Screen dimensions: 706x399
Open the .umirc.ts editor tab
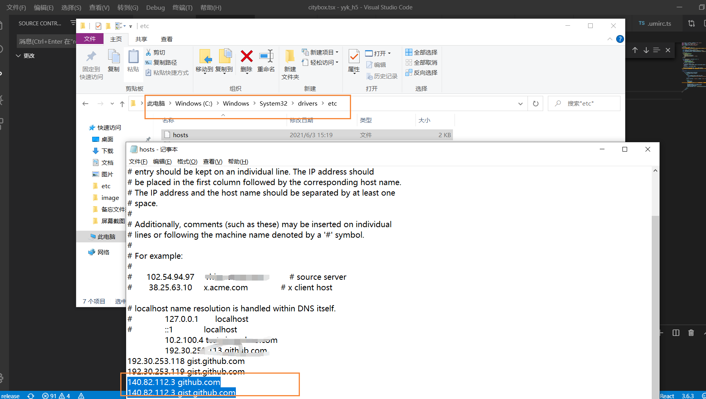coord(655,23)
